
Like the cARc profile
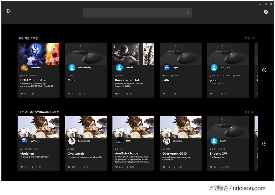coord(164,94)
